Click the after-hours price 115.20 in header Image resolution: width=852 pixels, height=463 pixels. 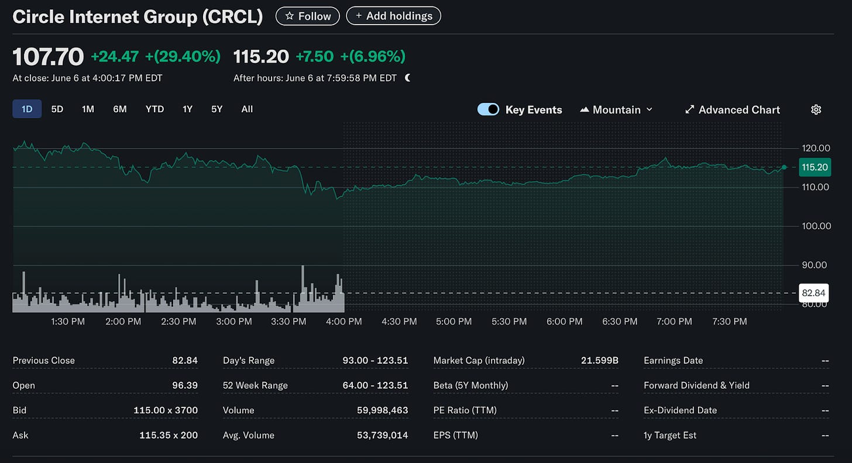[261, 57]
